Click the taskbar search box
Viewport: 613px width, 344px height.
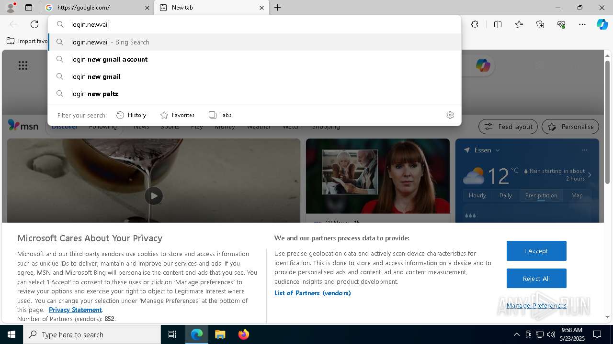coord(92,334)
